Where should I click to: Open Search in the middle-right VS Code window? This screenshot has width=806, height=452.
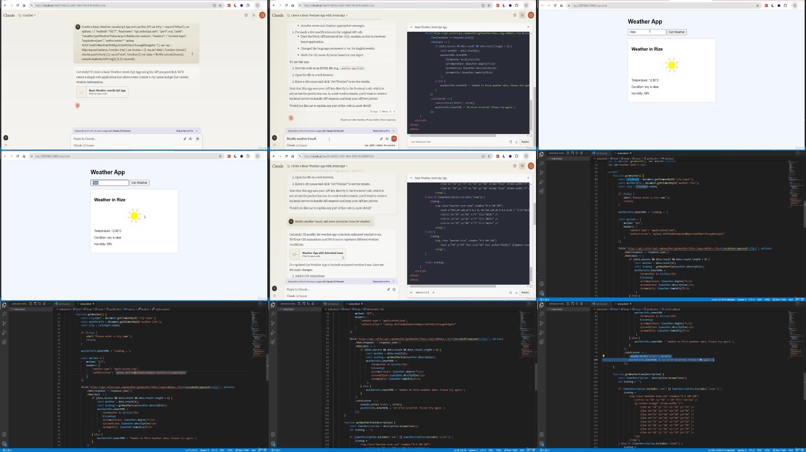point(541,163)
